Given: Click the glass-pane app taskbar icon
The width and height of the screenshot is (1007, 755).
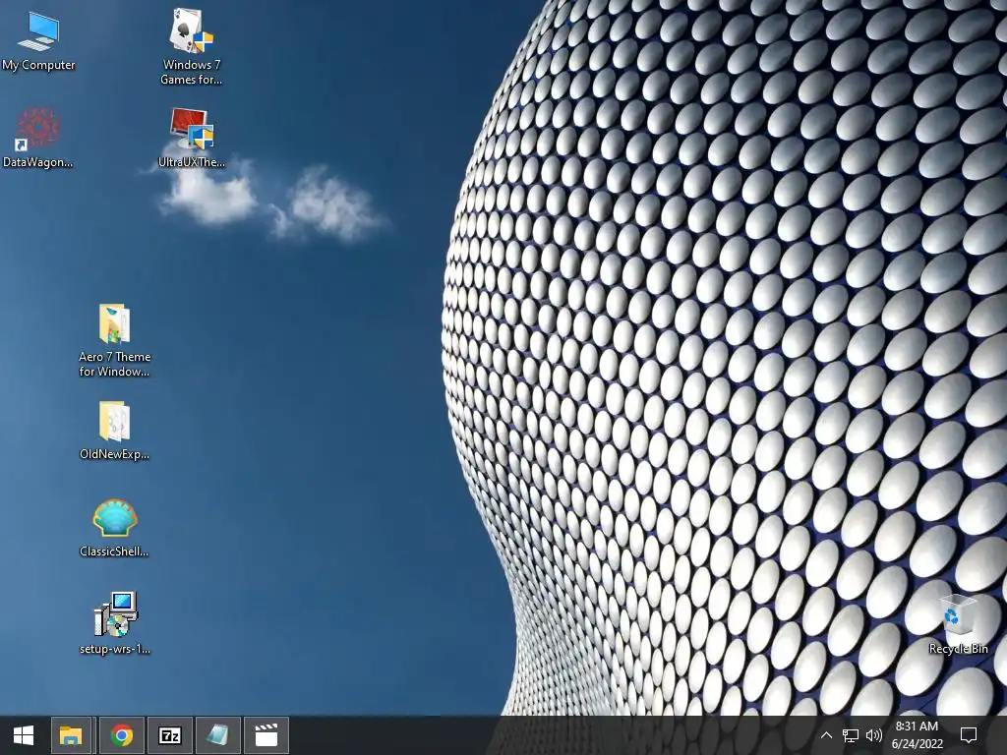Looking at the screenshot, I should point(217,735).
